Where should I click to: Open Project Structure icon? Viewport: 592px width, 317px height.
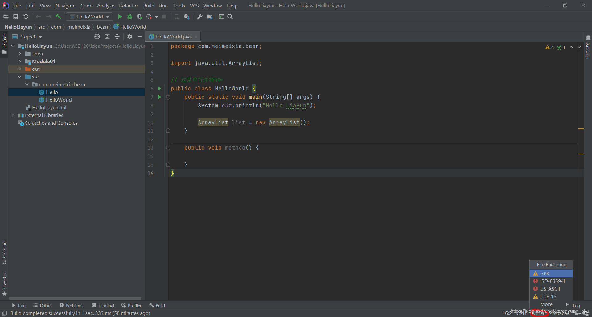[x=210, y=17]
